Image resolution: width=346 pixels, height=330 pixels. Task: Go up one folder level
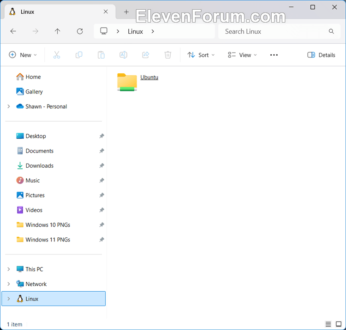pos(57,31)
